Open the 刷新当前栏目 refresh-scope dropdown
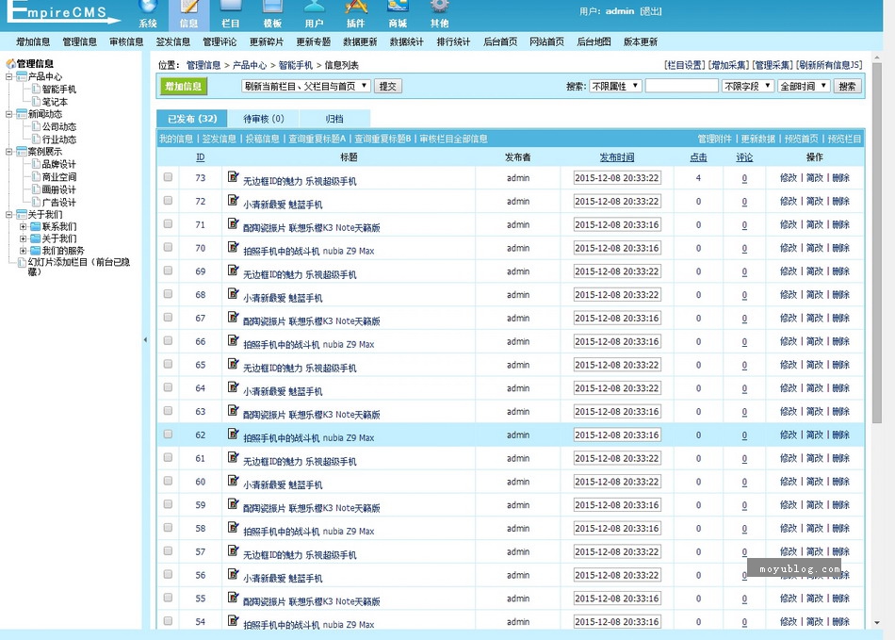The image size is (895, 640). [305, 86]
